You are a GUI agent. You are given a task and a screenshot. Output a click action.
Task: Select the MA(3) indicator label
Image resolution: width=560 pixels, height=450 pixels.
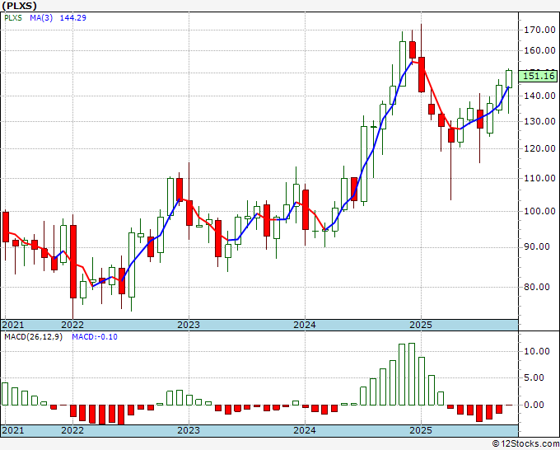click(x=41, y=18)
